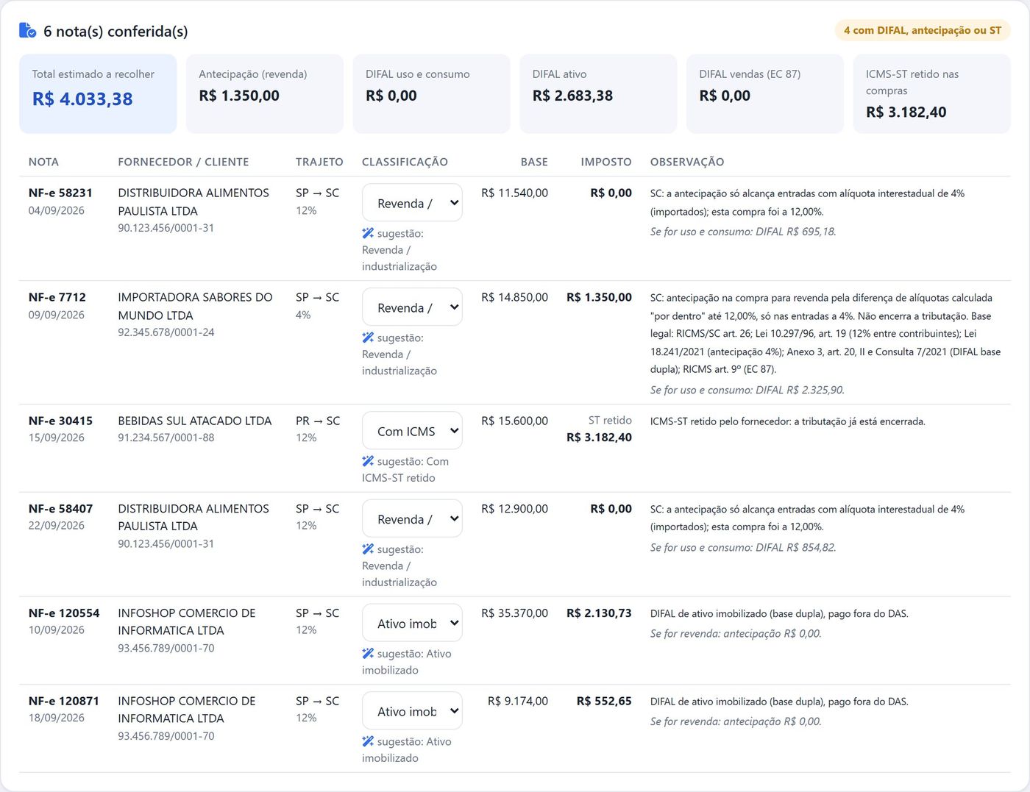Image resolution: width=1030 pixels, height=792 pixels.
Task: Click the note 'DIFAL R$ 2.325,90'
Action: coord(799,390)
